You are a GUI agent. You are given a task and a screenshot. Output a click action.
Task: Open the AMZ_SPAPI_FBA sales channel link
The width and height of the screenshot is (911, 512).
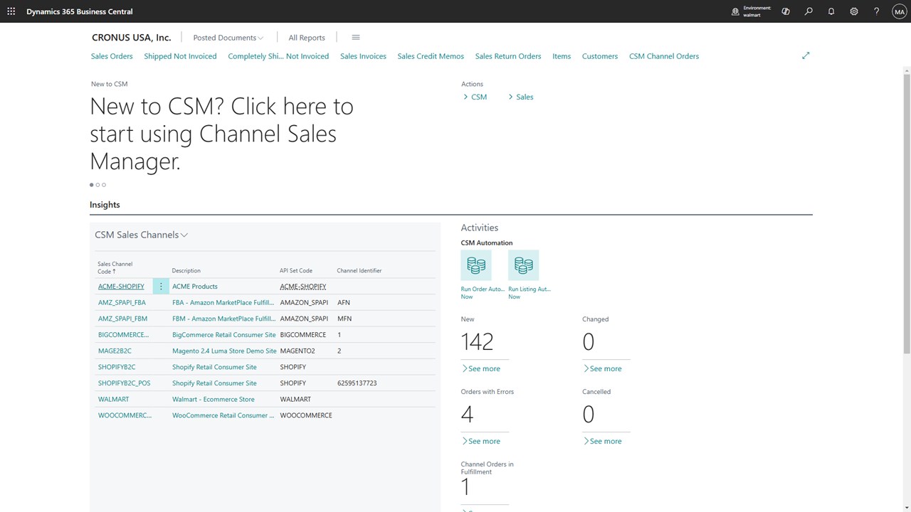click(122, 302)
